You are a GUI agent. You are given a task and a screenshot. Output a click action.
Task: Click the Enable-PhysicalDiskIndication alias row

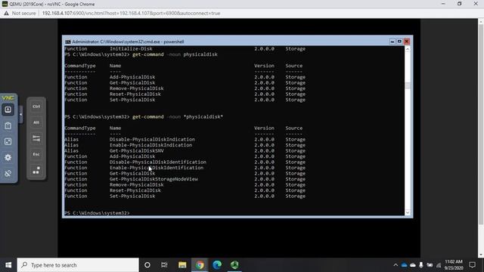coord(185,145)
